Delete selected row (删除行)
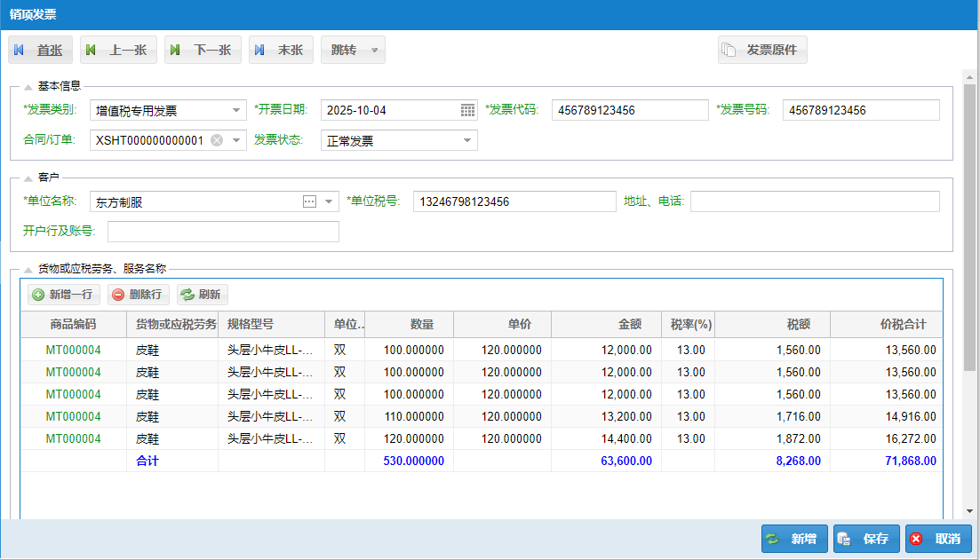Image resolution: width=980 pixels, height=560 pixels. point(137,295)
